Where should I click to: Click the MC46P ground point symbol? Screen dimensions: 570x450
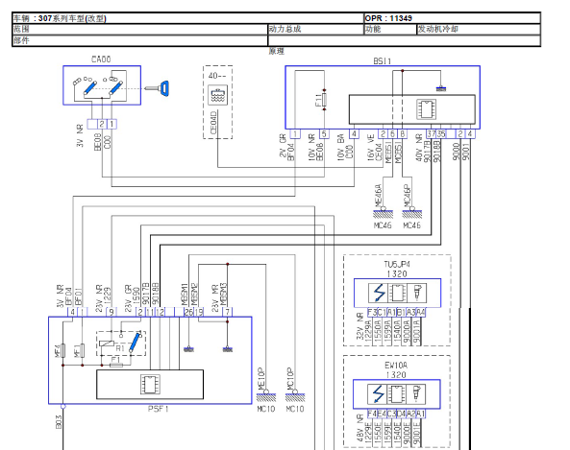(x=411, y=213)
